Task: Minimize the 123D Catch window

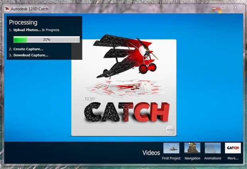Action: click(214, 8)
